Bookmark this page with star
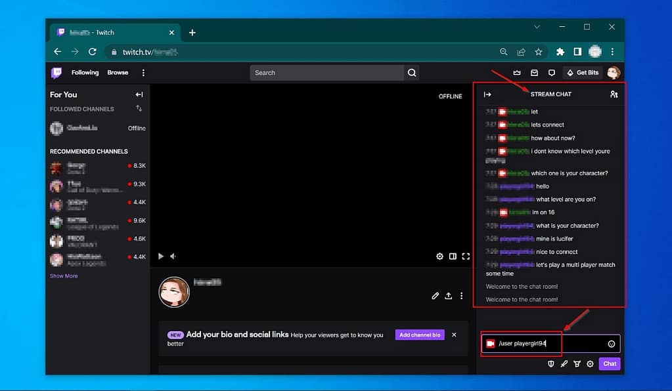672x391 pixels. (x=539, y=52)
